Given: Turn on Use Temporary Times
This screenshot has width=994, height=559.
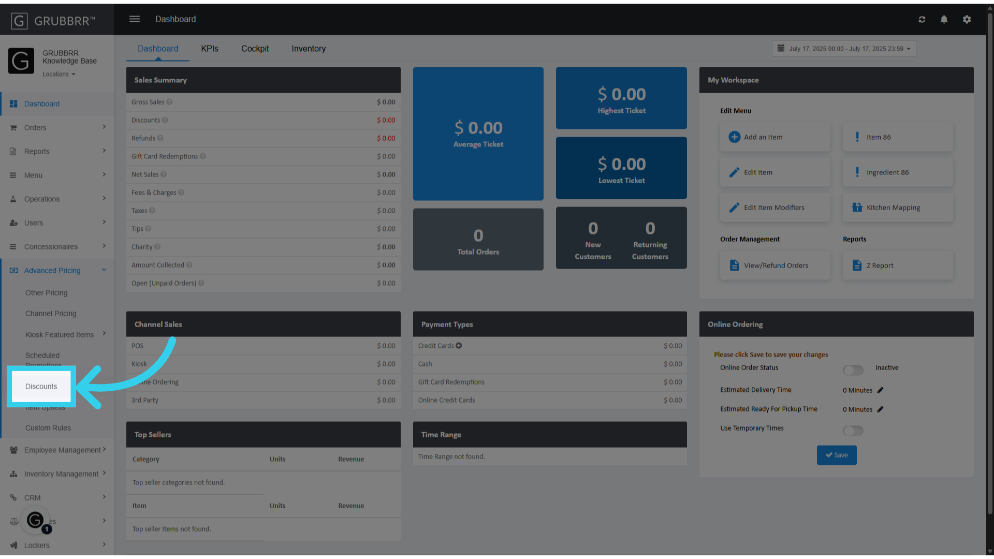Looking at the screenshot, I should [853, 430].
